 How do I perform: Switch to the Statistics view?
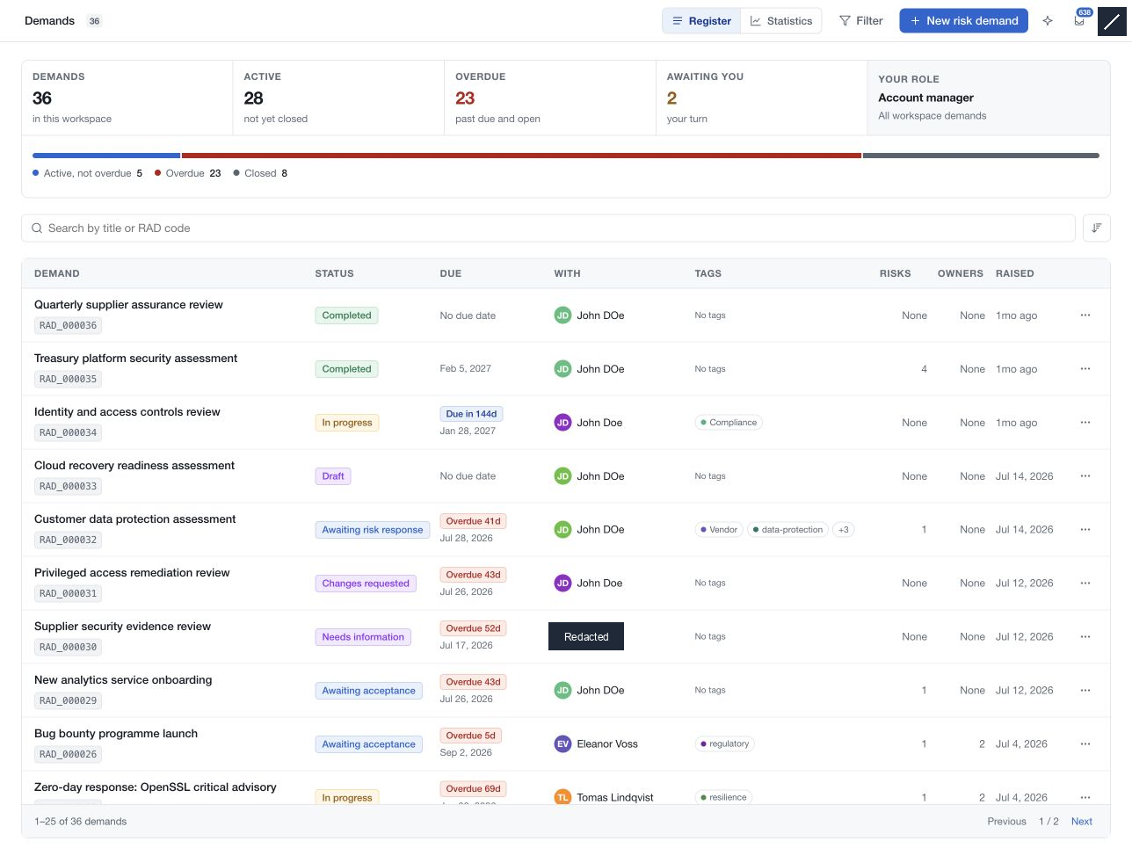click(x=781, y=21)
